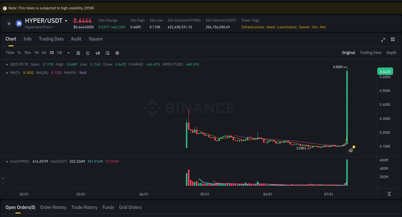Open the HYPER/USDT pair dropdown
The image size is (402, 217).
click(x=66, y=20)
